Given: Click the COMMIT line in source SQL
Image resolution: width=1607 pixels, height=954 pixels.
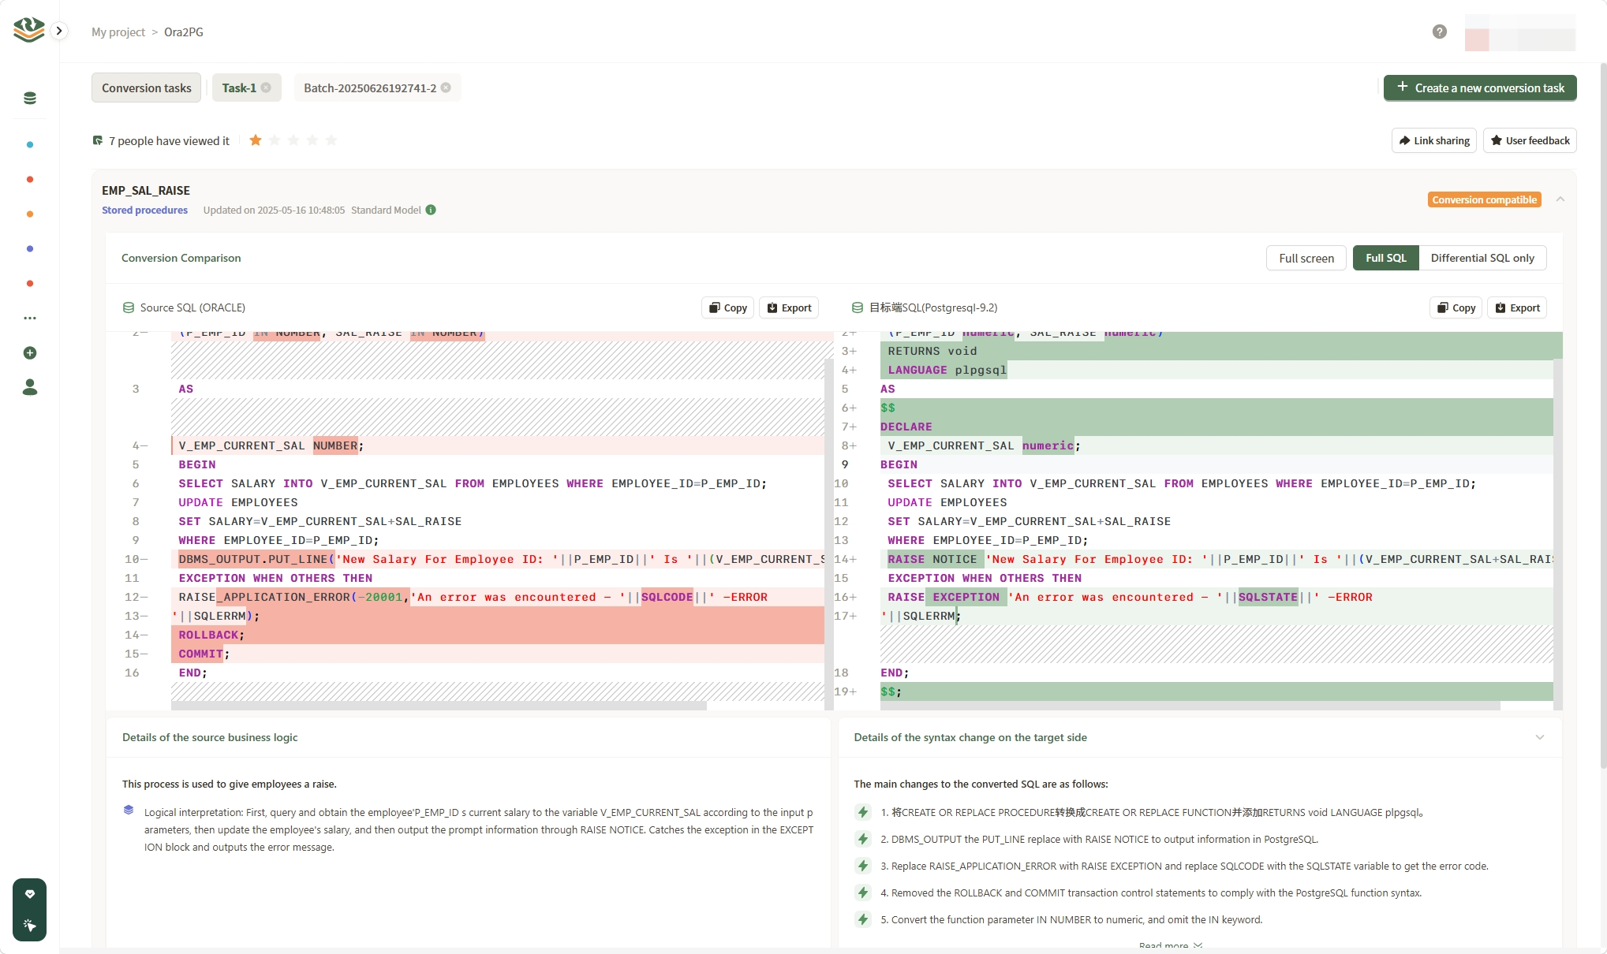Looking at the screenshot, I should (498, 654).
